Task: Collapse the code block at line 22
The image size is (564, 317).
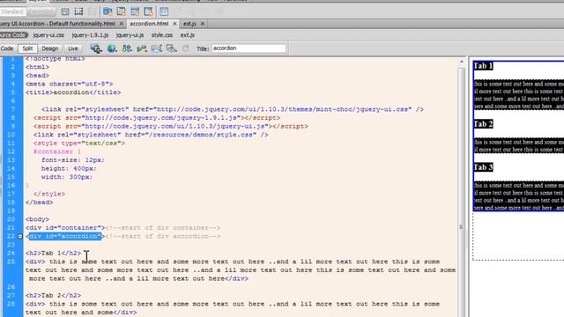Action: [x=20, y=236]
